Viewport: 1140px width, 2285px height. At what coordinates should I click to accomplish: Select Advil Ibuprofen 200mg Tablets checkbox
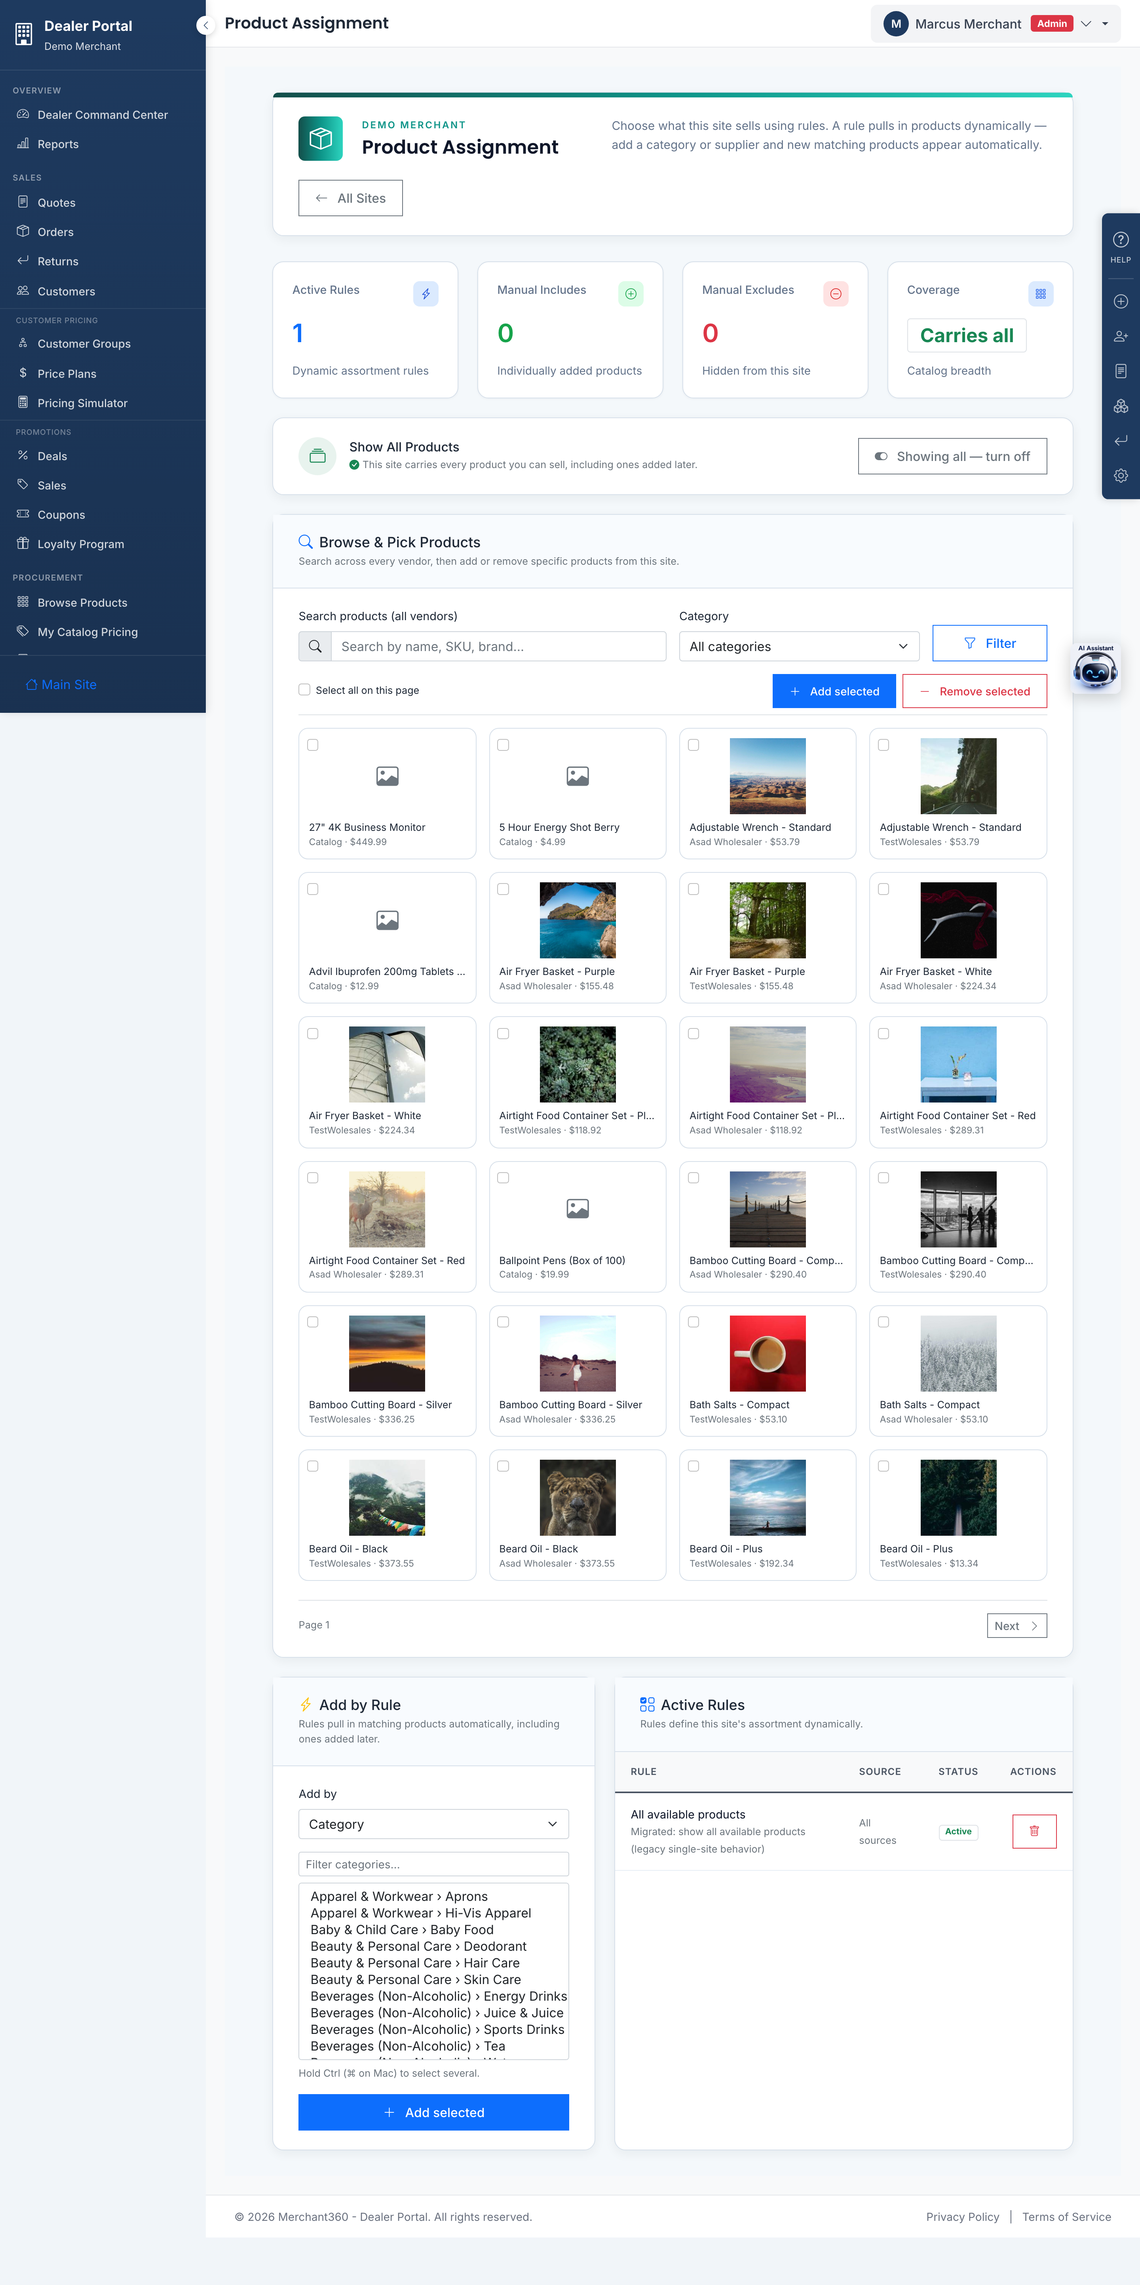(x=313, y=889)
